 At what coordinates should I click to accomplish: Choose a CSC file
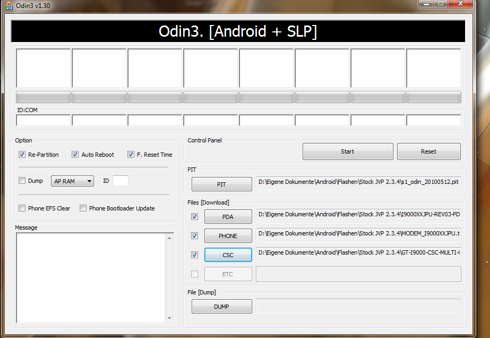coord(228,255)
